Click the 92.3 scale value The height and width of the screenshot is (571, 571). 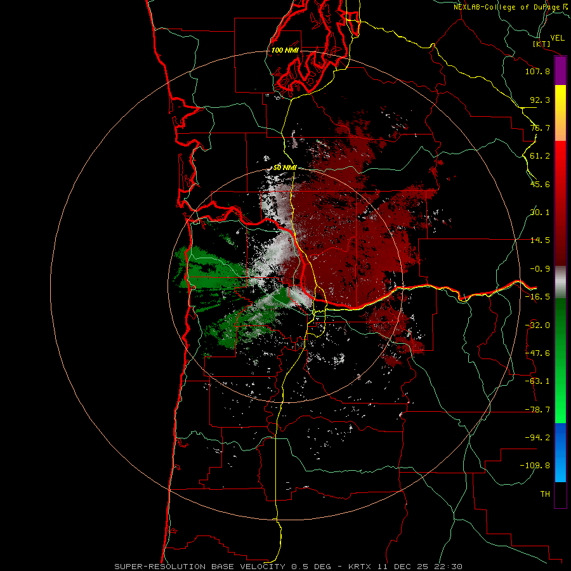(540, 100)
